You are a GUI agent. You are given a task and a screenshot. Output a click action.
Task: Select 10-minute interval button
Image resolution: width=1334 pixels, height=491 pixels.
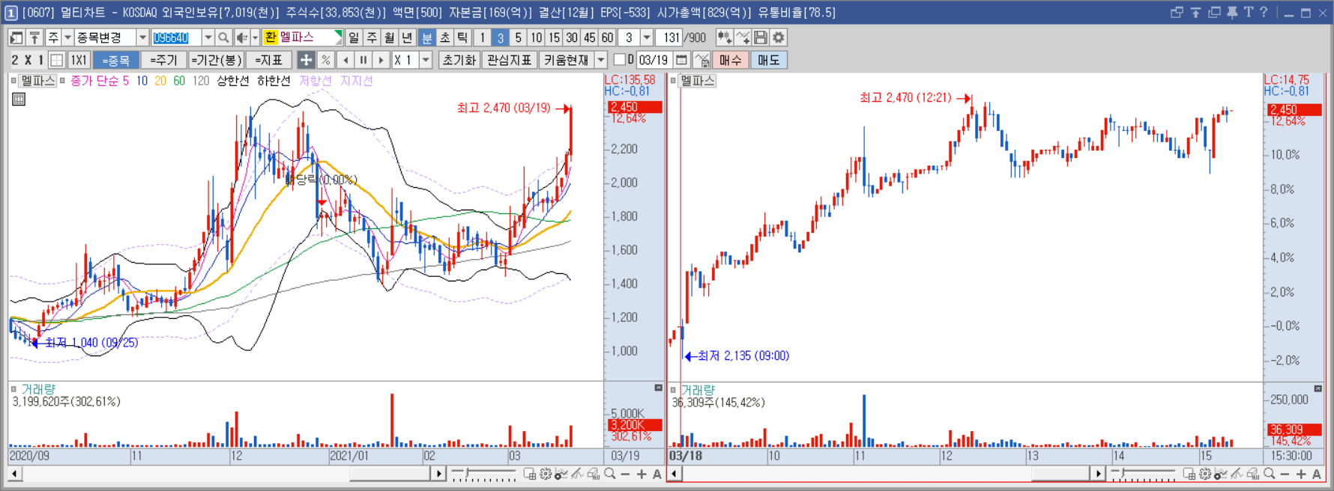[537, 37]
